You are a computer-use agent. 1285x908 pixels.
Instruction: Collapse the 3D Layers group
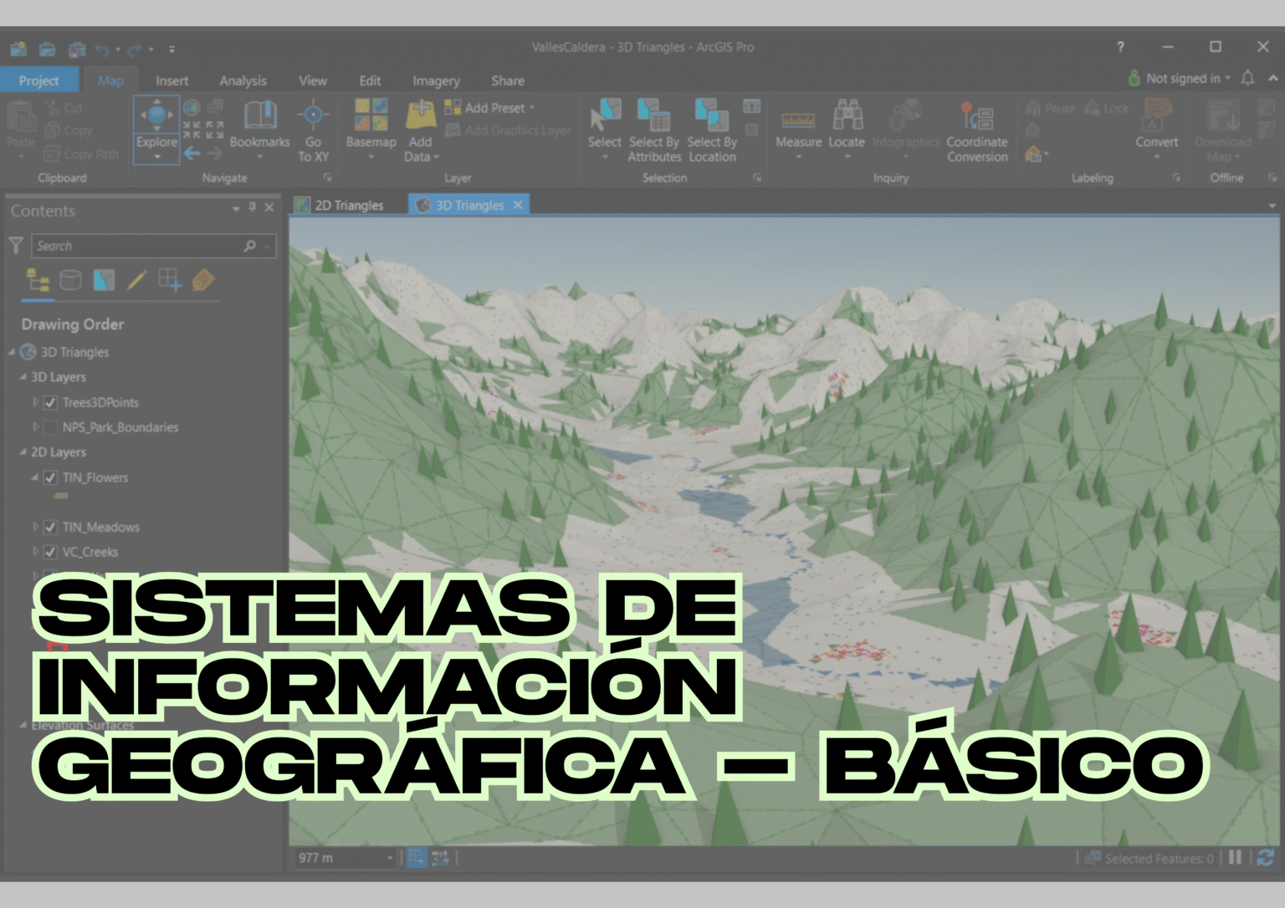click(23, 377)
